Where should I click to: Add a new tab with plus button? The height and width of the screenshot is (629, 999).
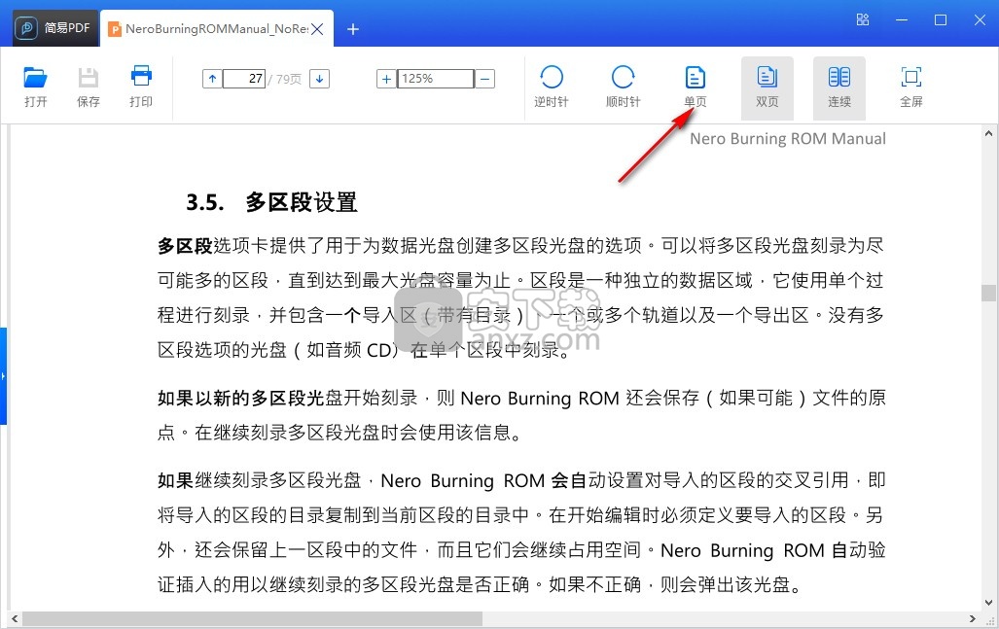[353, 28]
